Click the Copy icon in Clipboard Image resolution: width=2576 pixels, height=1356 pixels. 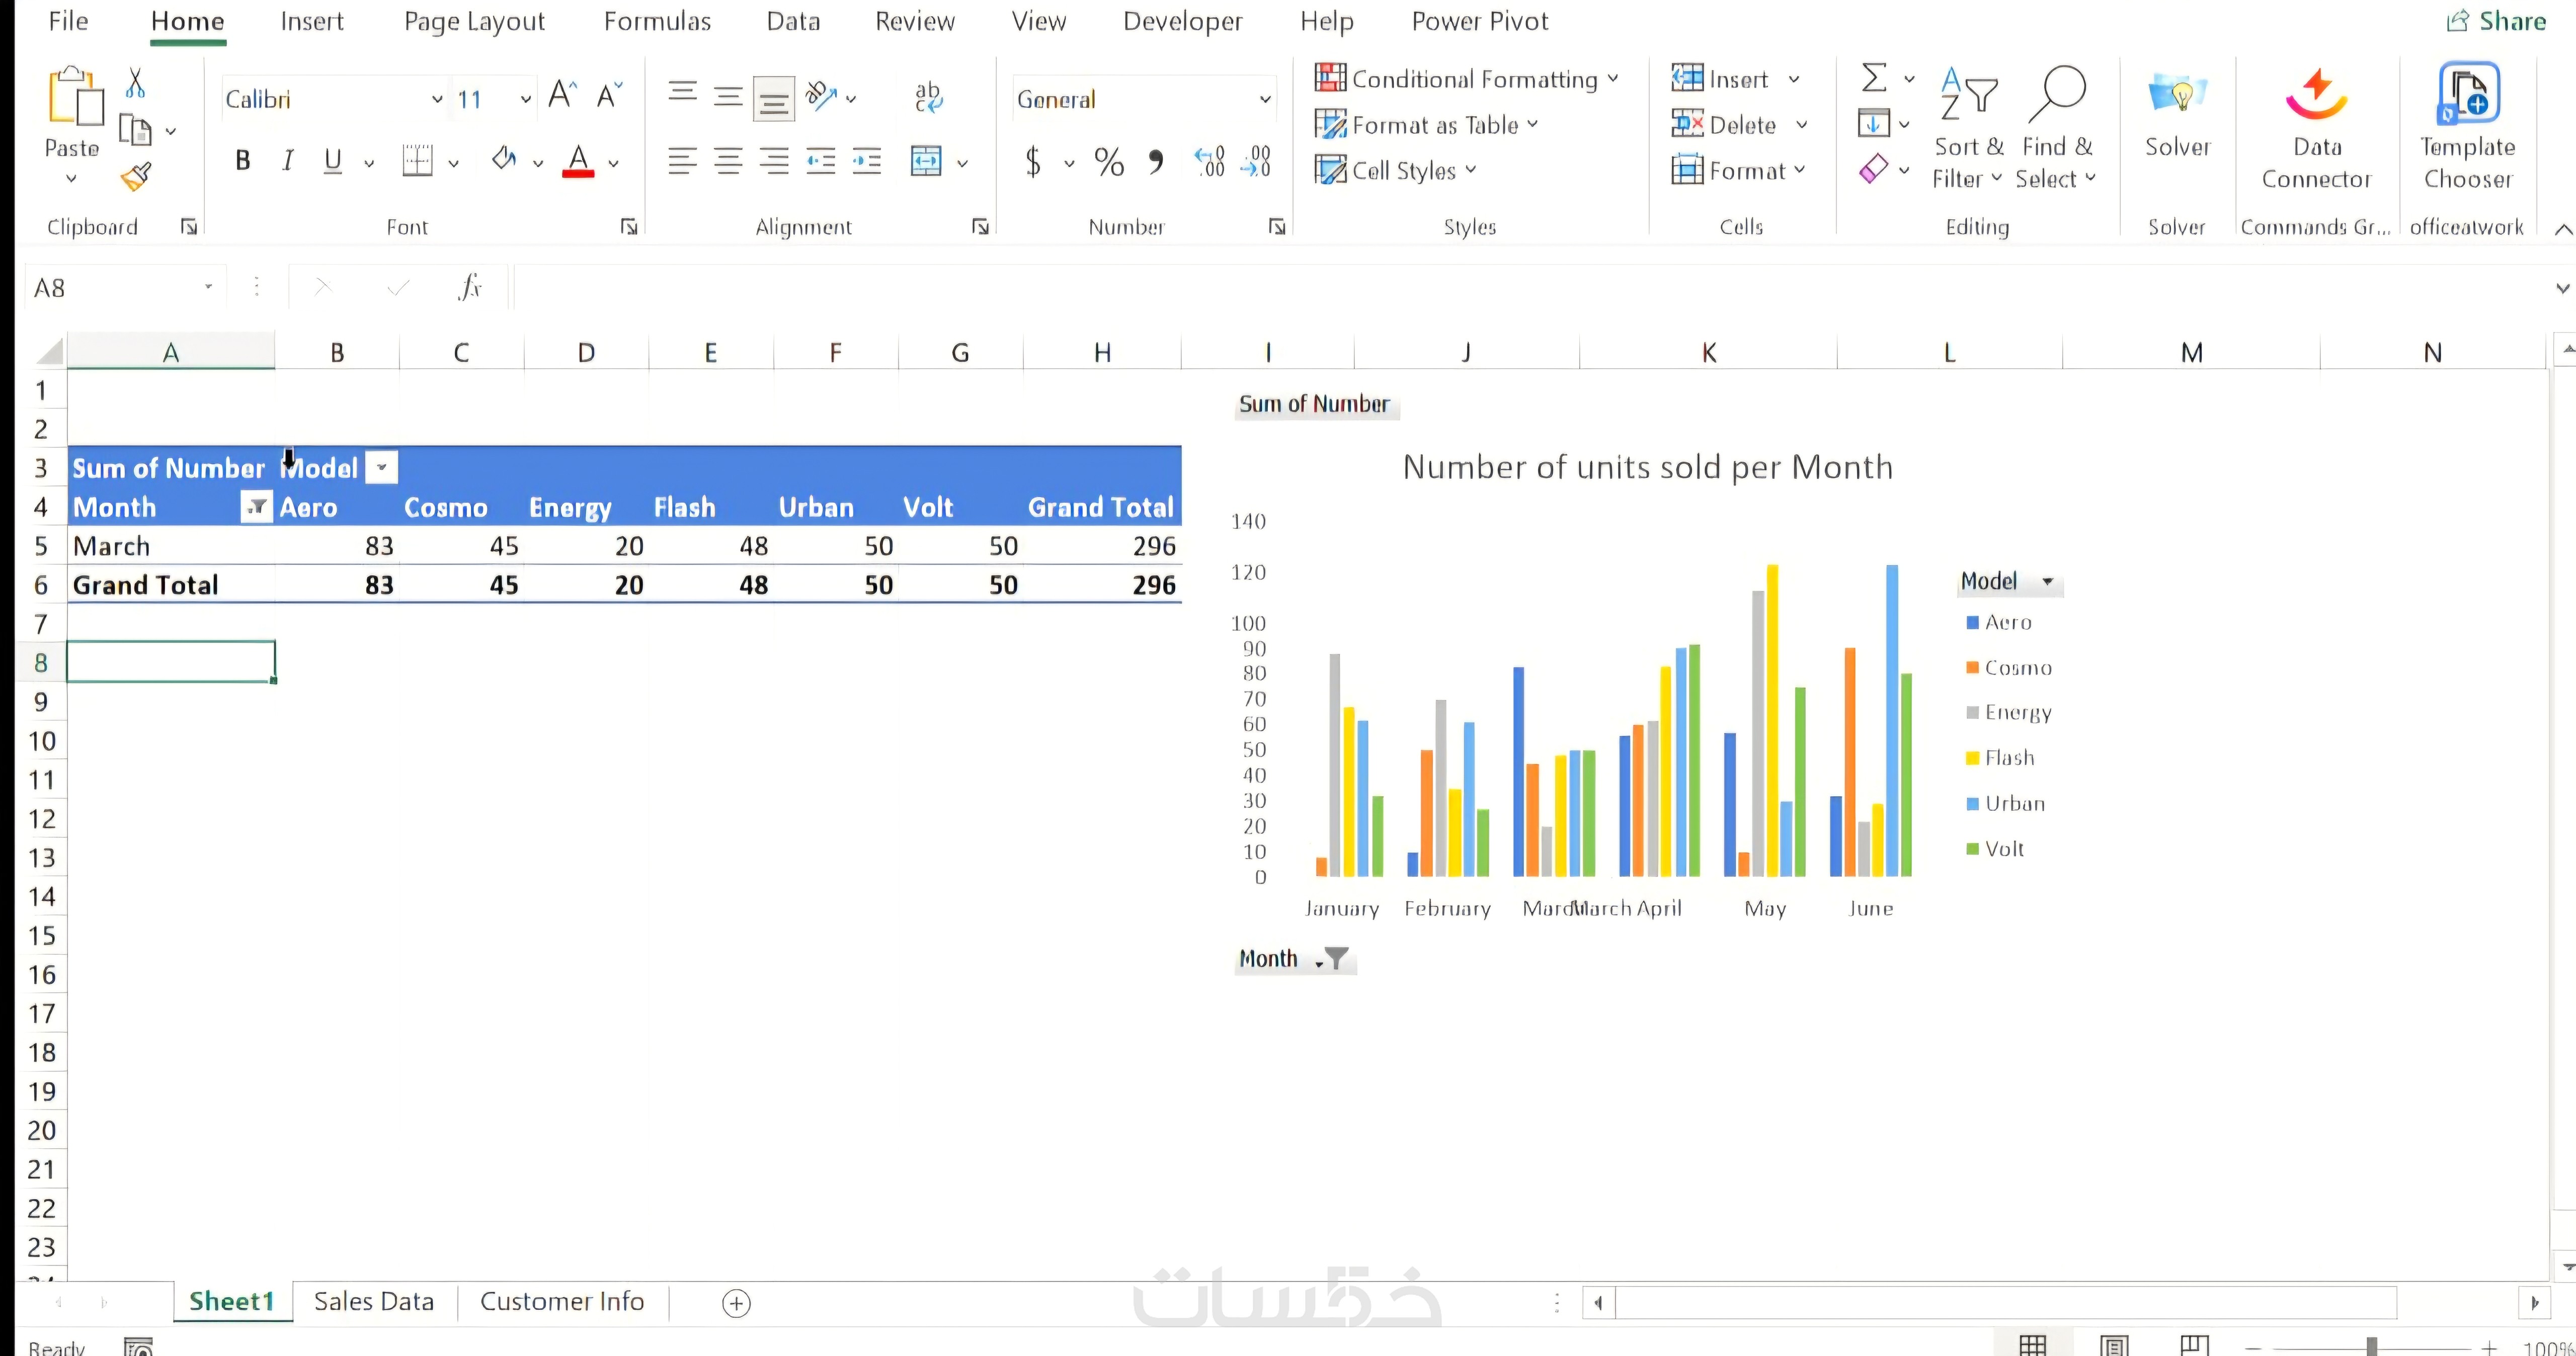pyautogui.click(x=135, y=130)
